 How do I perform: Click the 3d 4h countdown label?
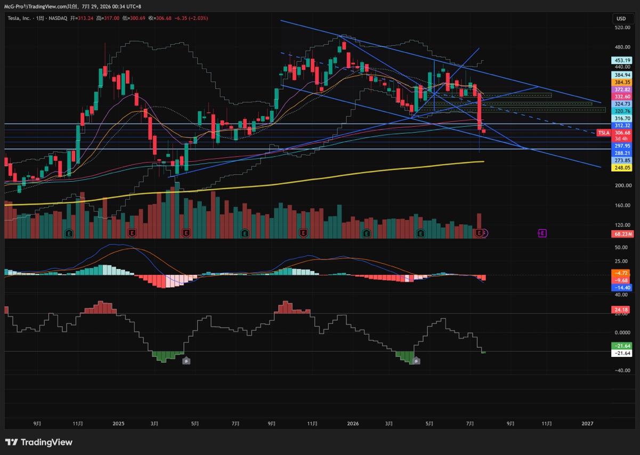pyautogui.click(x=622, y=139)
